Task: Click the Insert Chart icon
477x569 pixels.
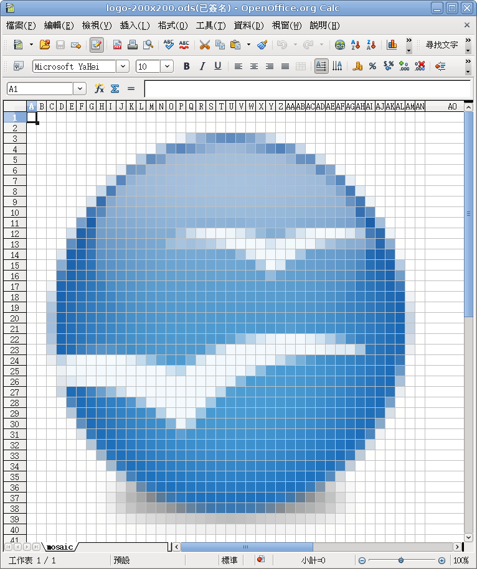Action: coord(392,45)
